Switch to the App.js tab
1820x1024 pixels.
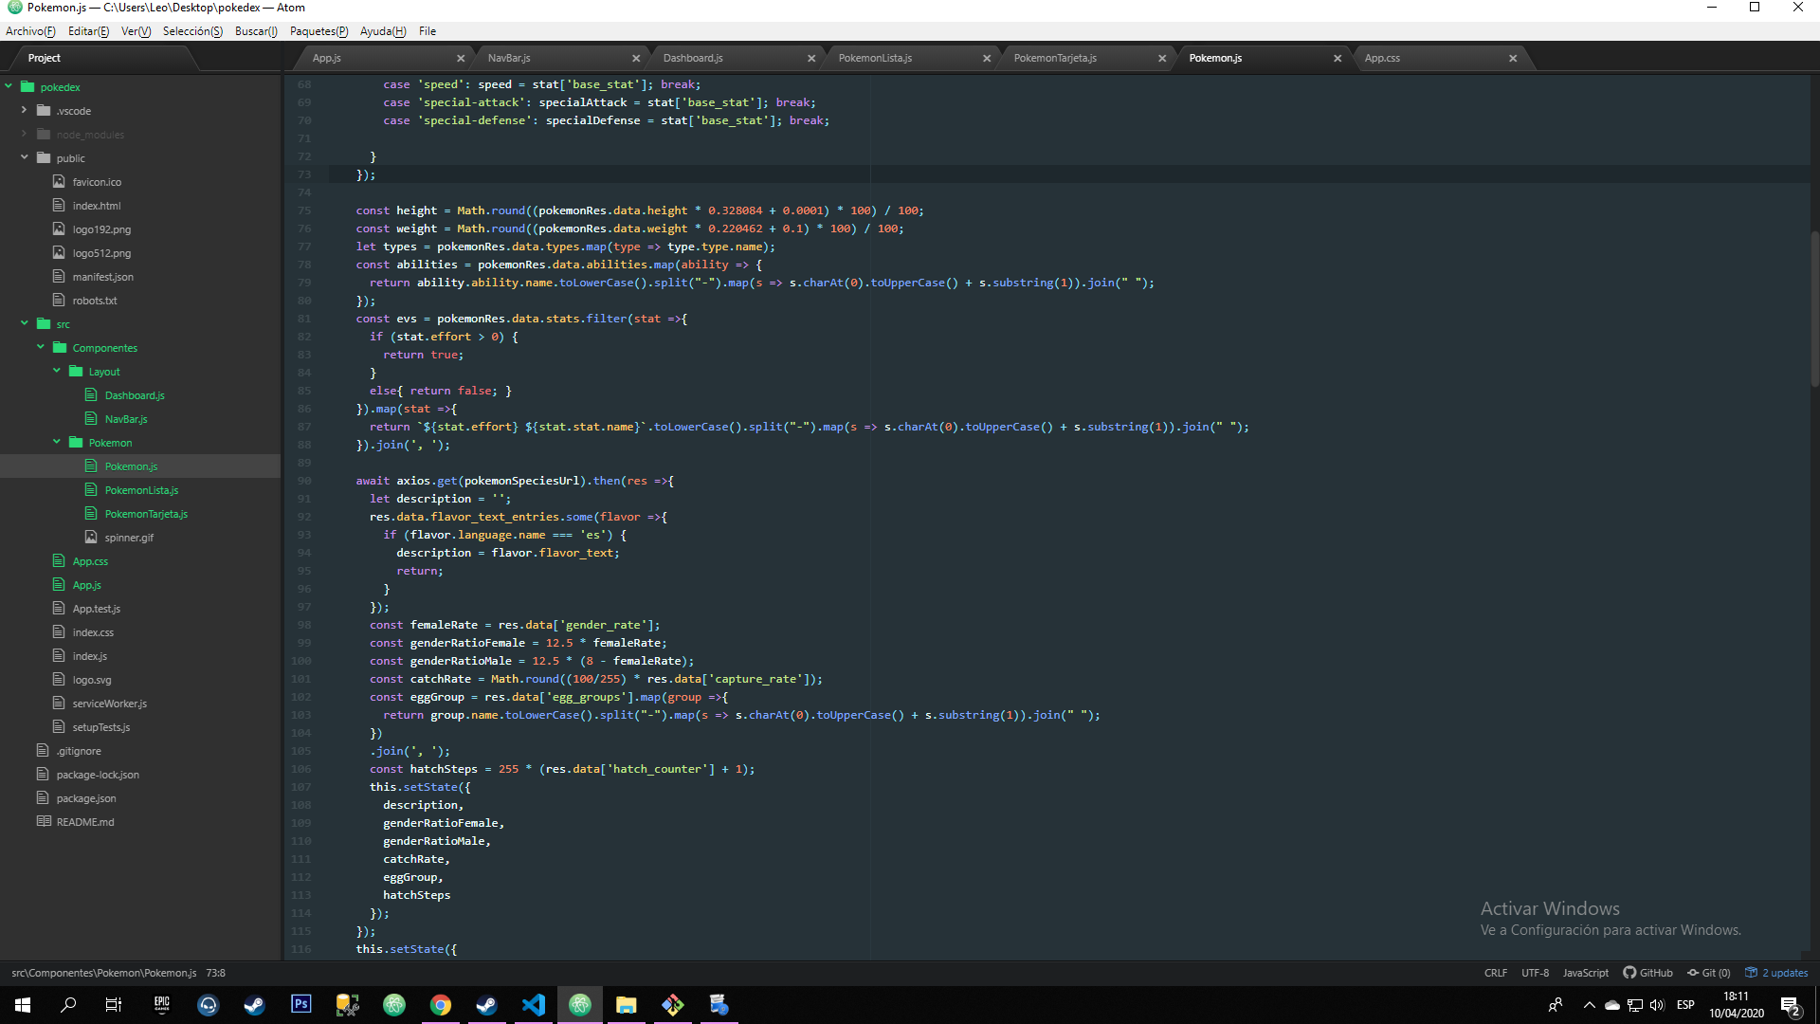point(327,58)
